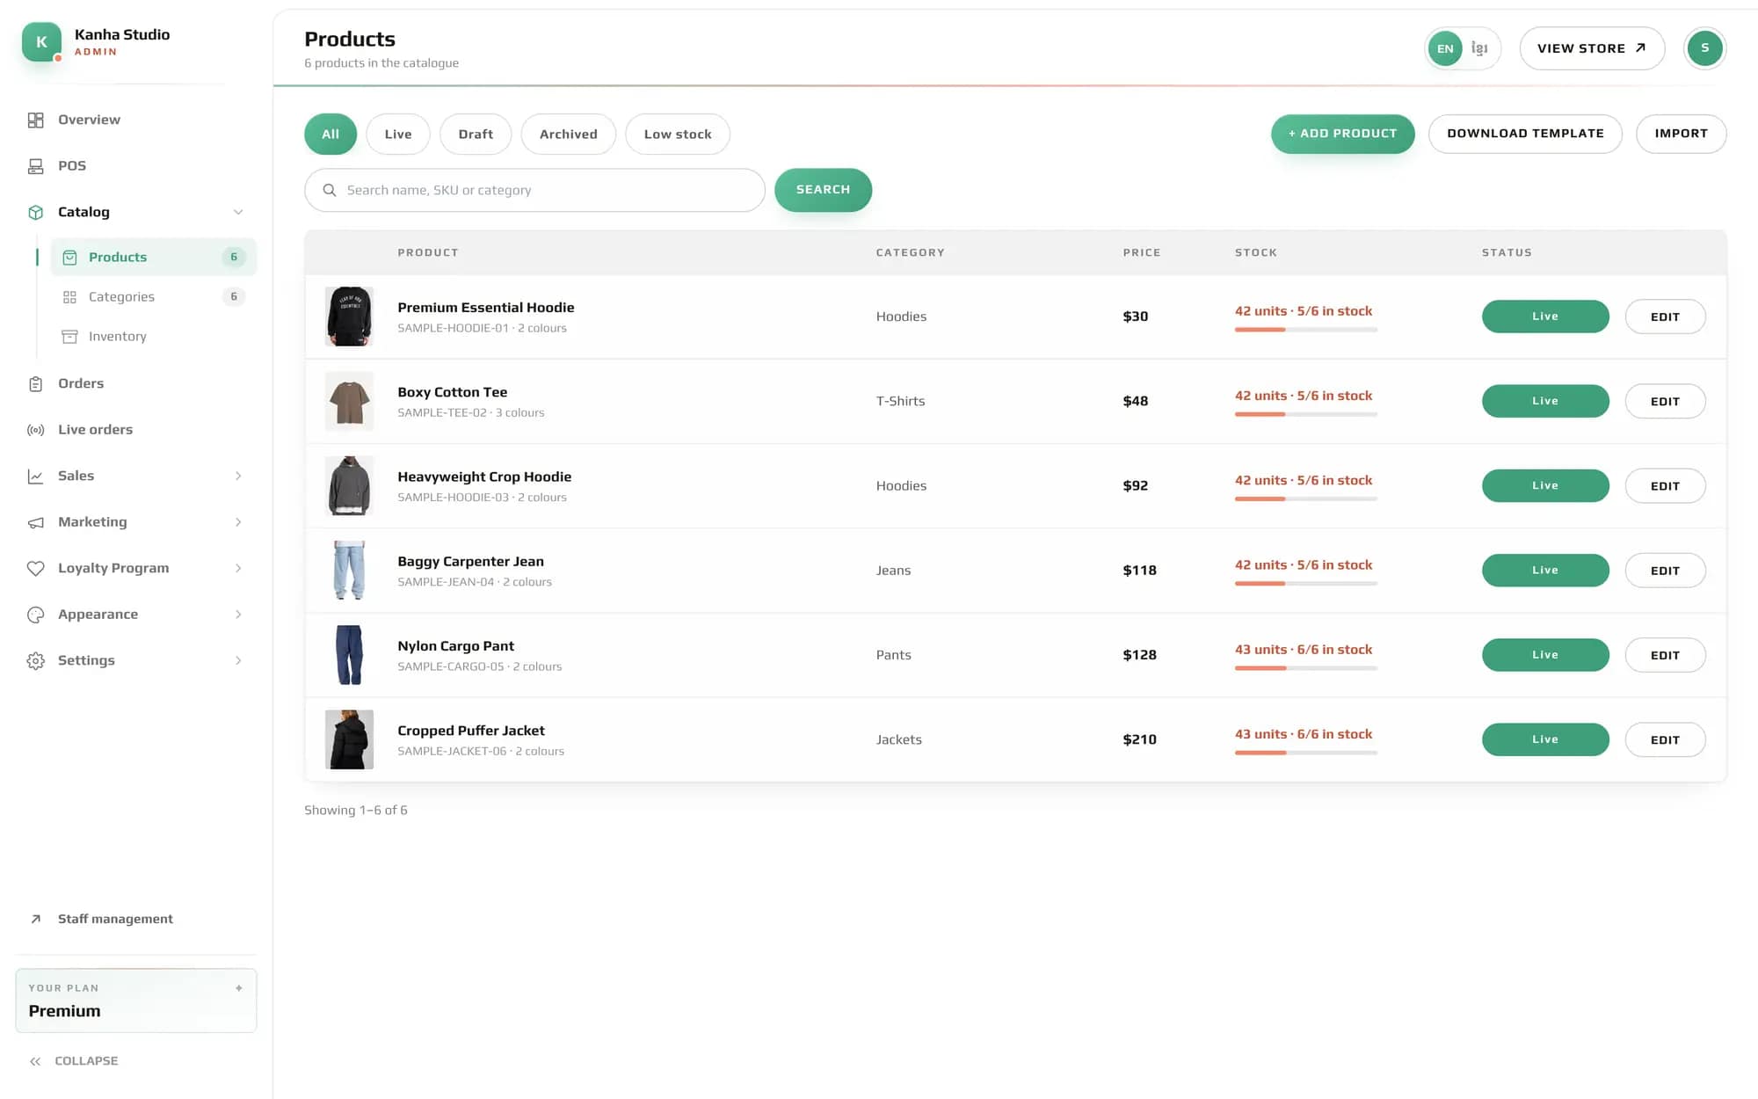The width and height of the screenshot is (1758, 1099).
Task: Select the Draft filter tab
Action: (476, 135)
